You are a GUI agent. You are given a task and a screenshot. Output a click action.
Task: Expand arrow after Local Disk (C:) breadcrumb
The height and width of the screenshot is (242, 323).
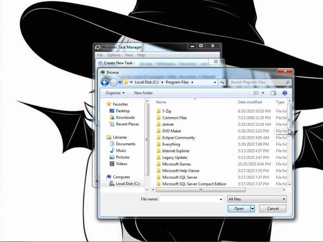[162, 82]
